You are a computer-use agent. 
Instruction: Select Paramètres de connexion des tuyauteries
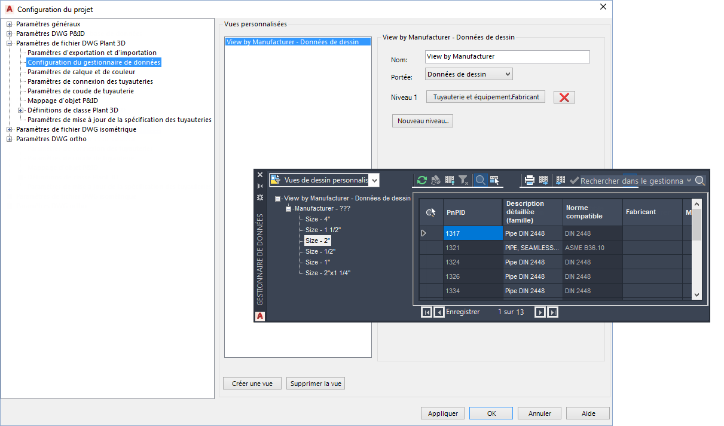pos(90,81)
